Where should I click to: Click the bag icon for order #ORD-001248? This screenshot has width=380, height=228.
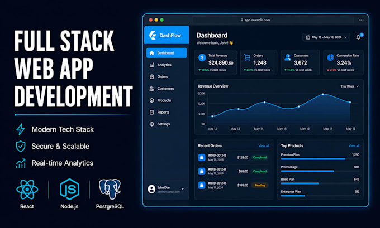click(202, 157)
